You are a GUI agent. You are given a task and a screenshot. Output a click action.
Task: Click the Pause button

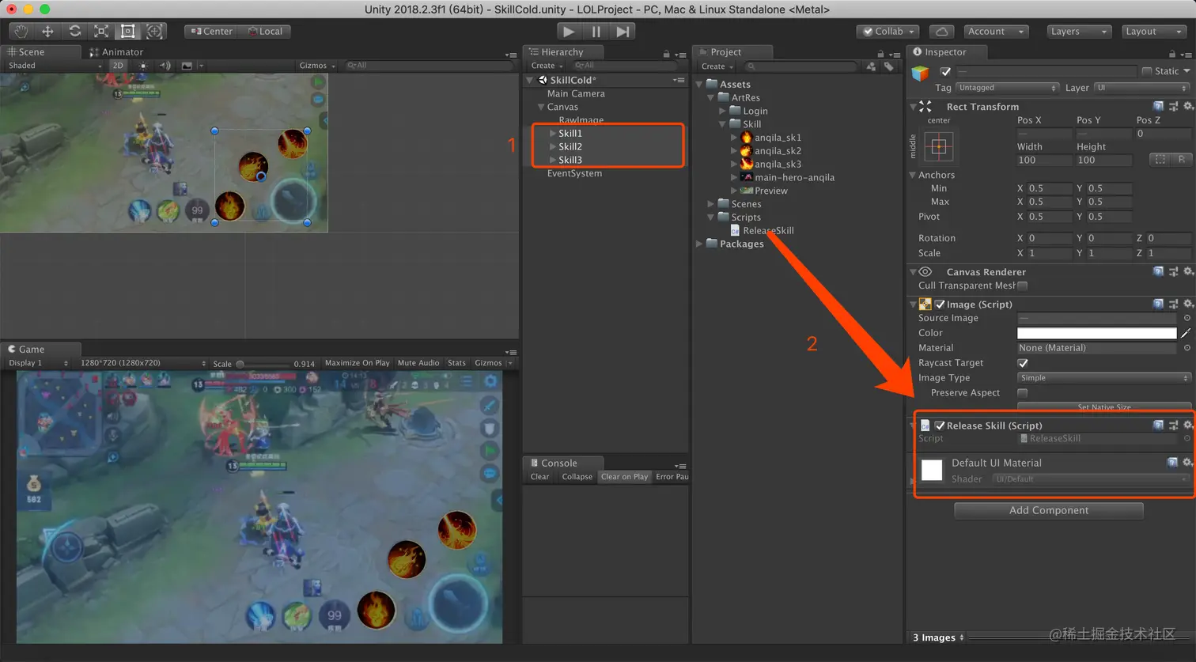(596, 32)
